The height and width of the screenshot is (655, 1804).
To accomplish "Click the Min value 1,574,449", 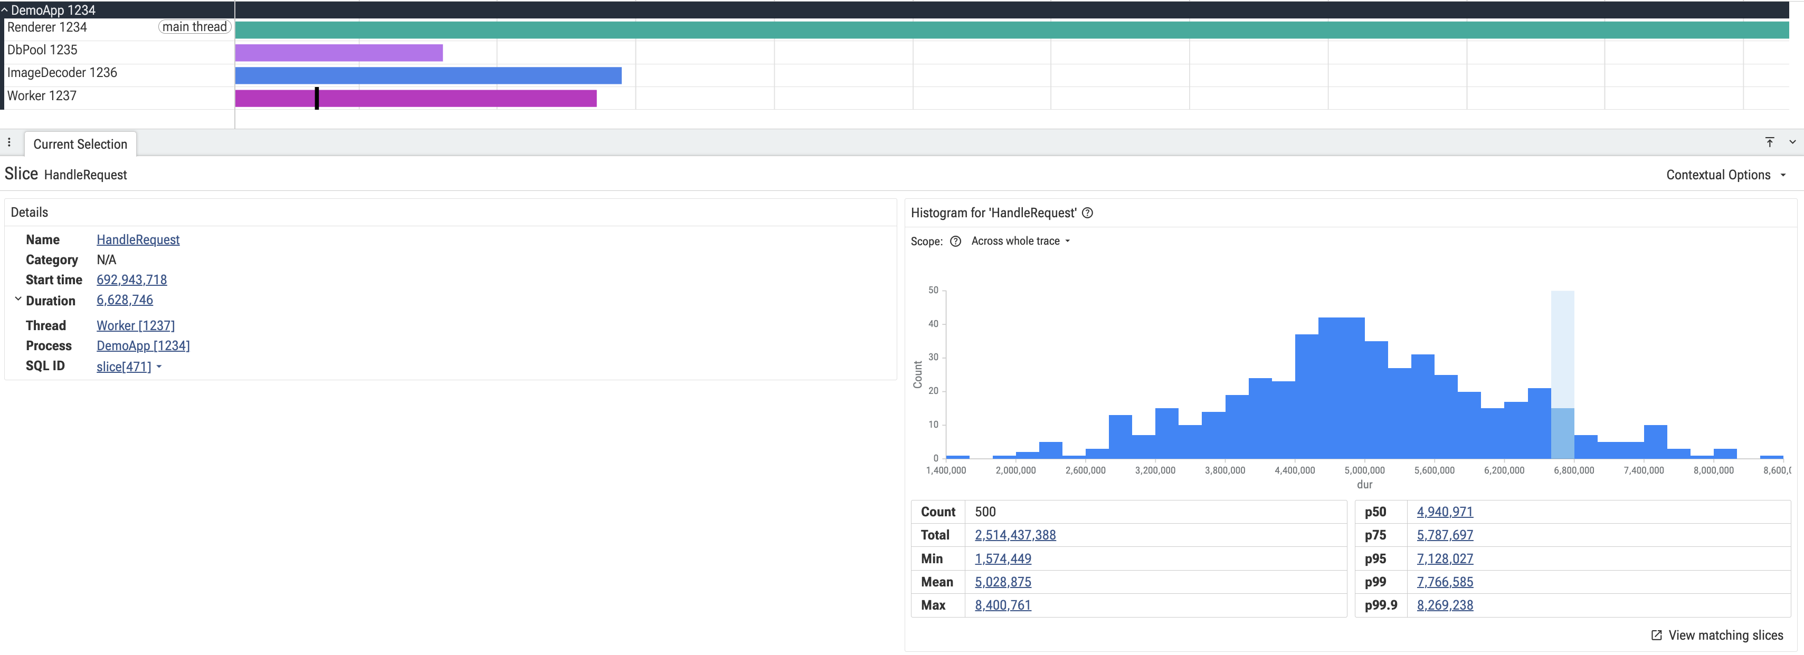I will point(1003,559).
